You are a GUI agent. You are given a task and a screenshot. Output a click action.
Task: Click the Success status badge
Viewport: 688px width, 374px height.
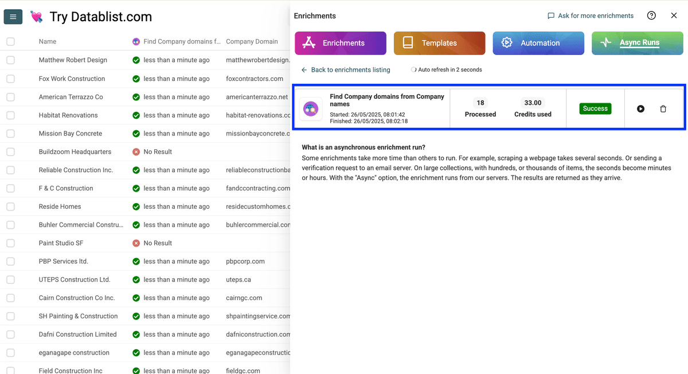pyautogui.click(x=595, y=108)
